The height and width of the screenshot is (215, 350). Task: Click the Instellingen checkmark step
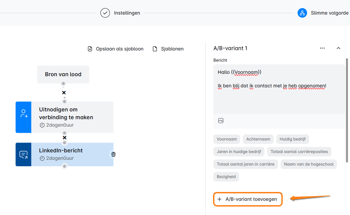(x=105, y=13)
